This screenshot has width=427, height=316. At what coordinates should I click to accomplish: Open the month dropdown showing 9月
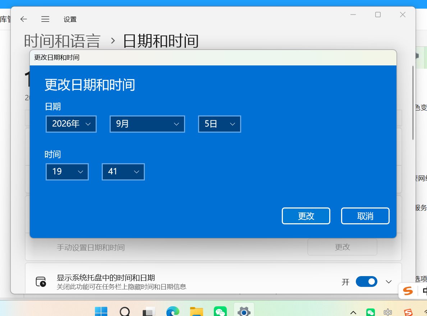(147, 124)
